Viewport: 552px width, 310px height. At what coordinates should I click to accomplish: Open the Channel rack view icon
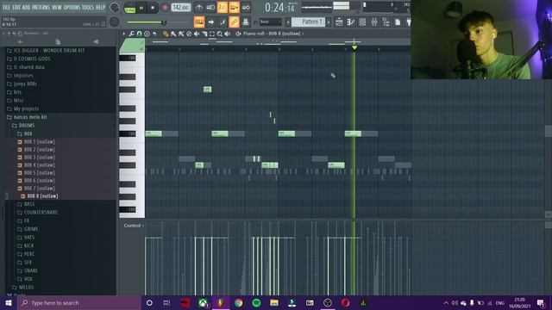pyautogui.click(x=362, y=22)
